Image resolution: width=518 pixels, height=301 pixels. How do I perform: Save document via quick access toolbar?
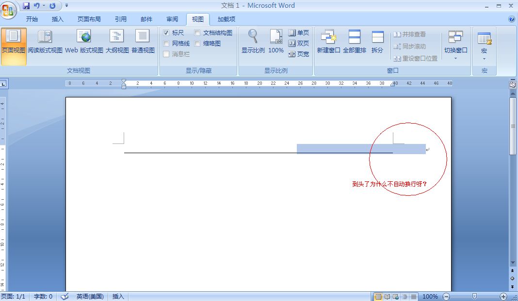(x=26, y=6)
